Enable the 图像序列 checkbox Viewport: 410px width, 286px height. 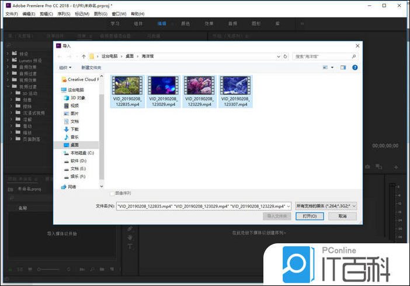pyautogui.click(x=112, y=193)
